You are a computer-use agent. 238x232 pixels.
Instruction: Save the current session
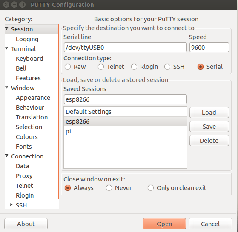pyautogui.click(x=209, y=127)
